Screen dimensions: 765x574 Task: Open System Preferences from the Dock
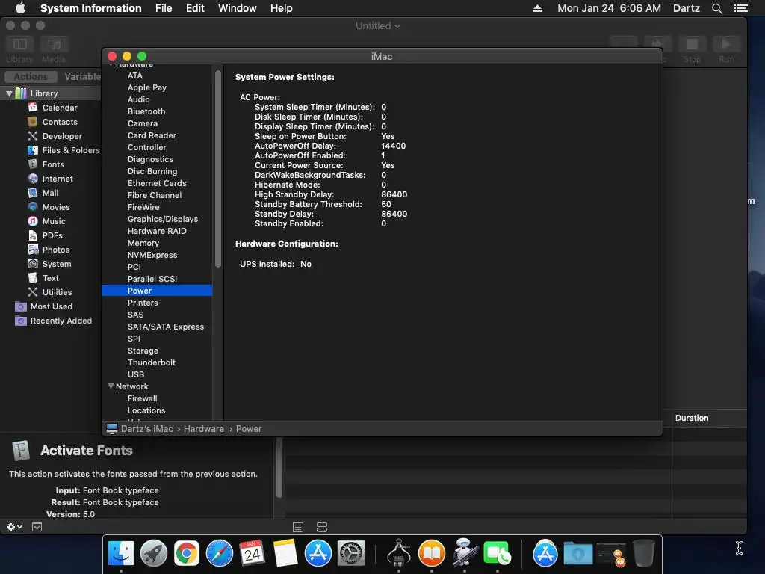pos(351,553)
